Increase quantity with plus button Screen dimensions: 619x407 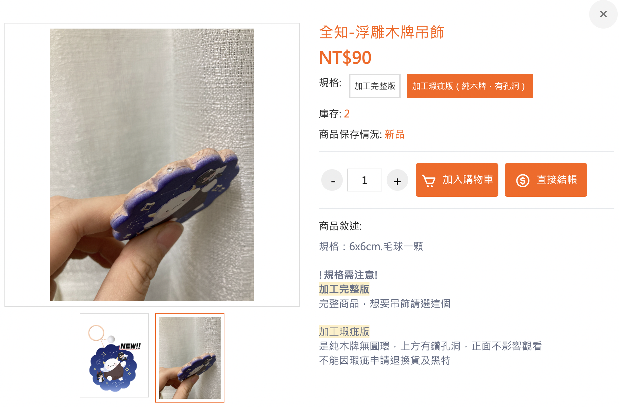tap(397, 180)
